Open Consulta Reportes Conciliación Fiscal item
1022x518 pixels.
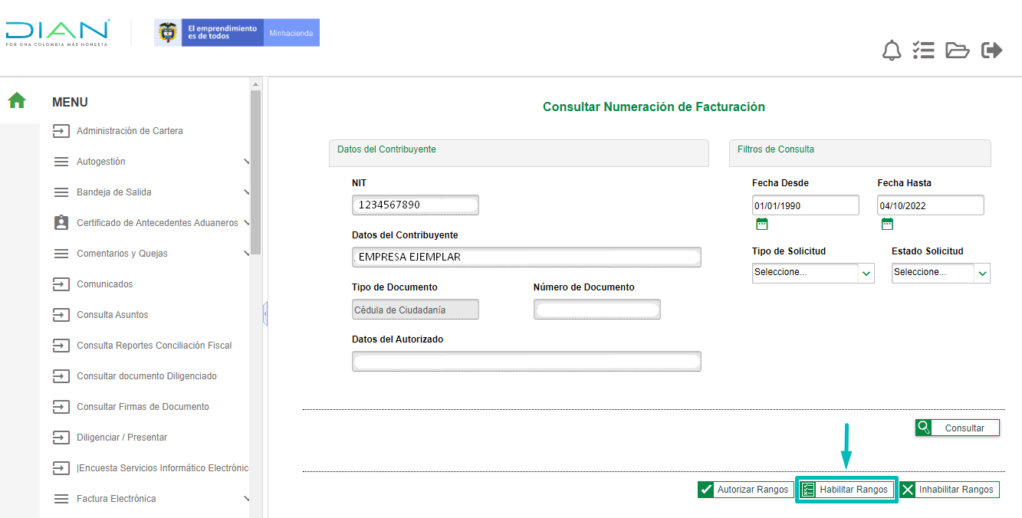(x=154, y=346)
